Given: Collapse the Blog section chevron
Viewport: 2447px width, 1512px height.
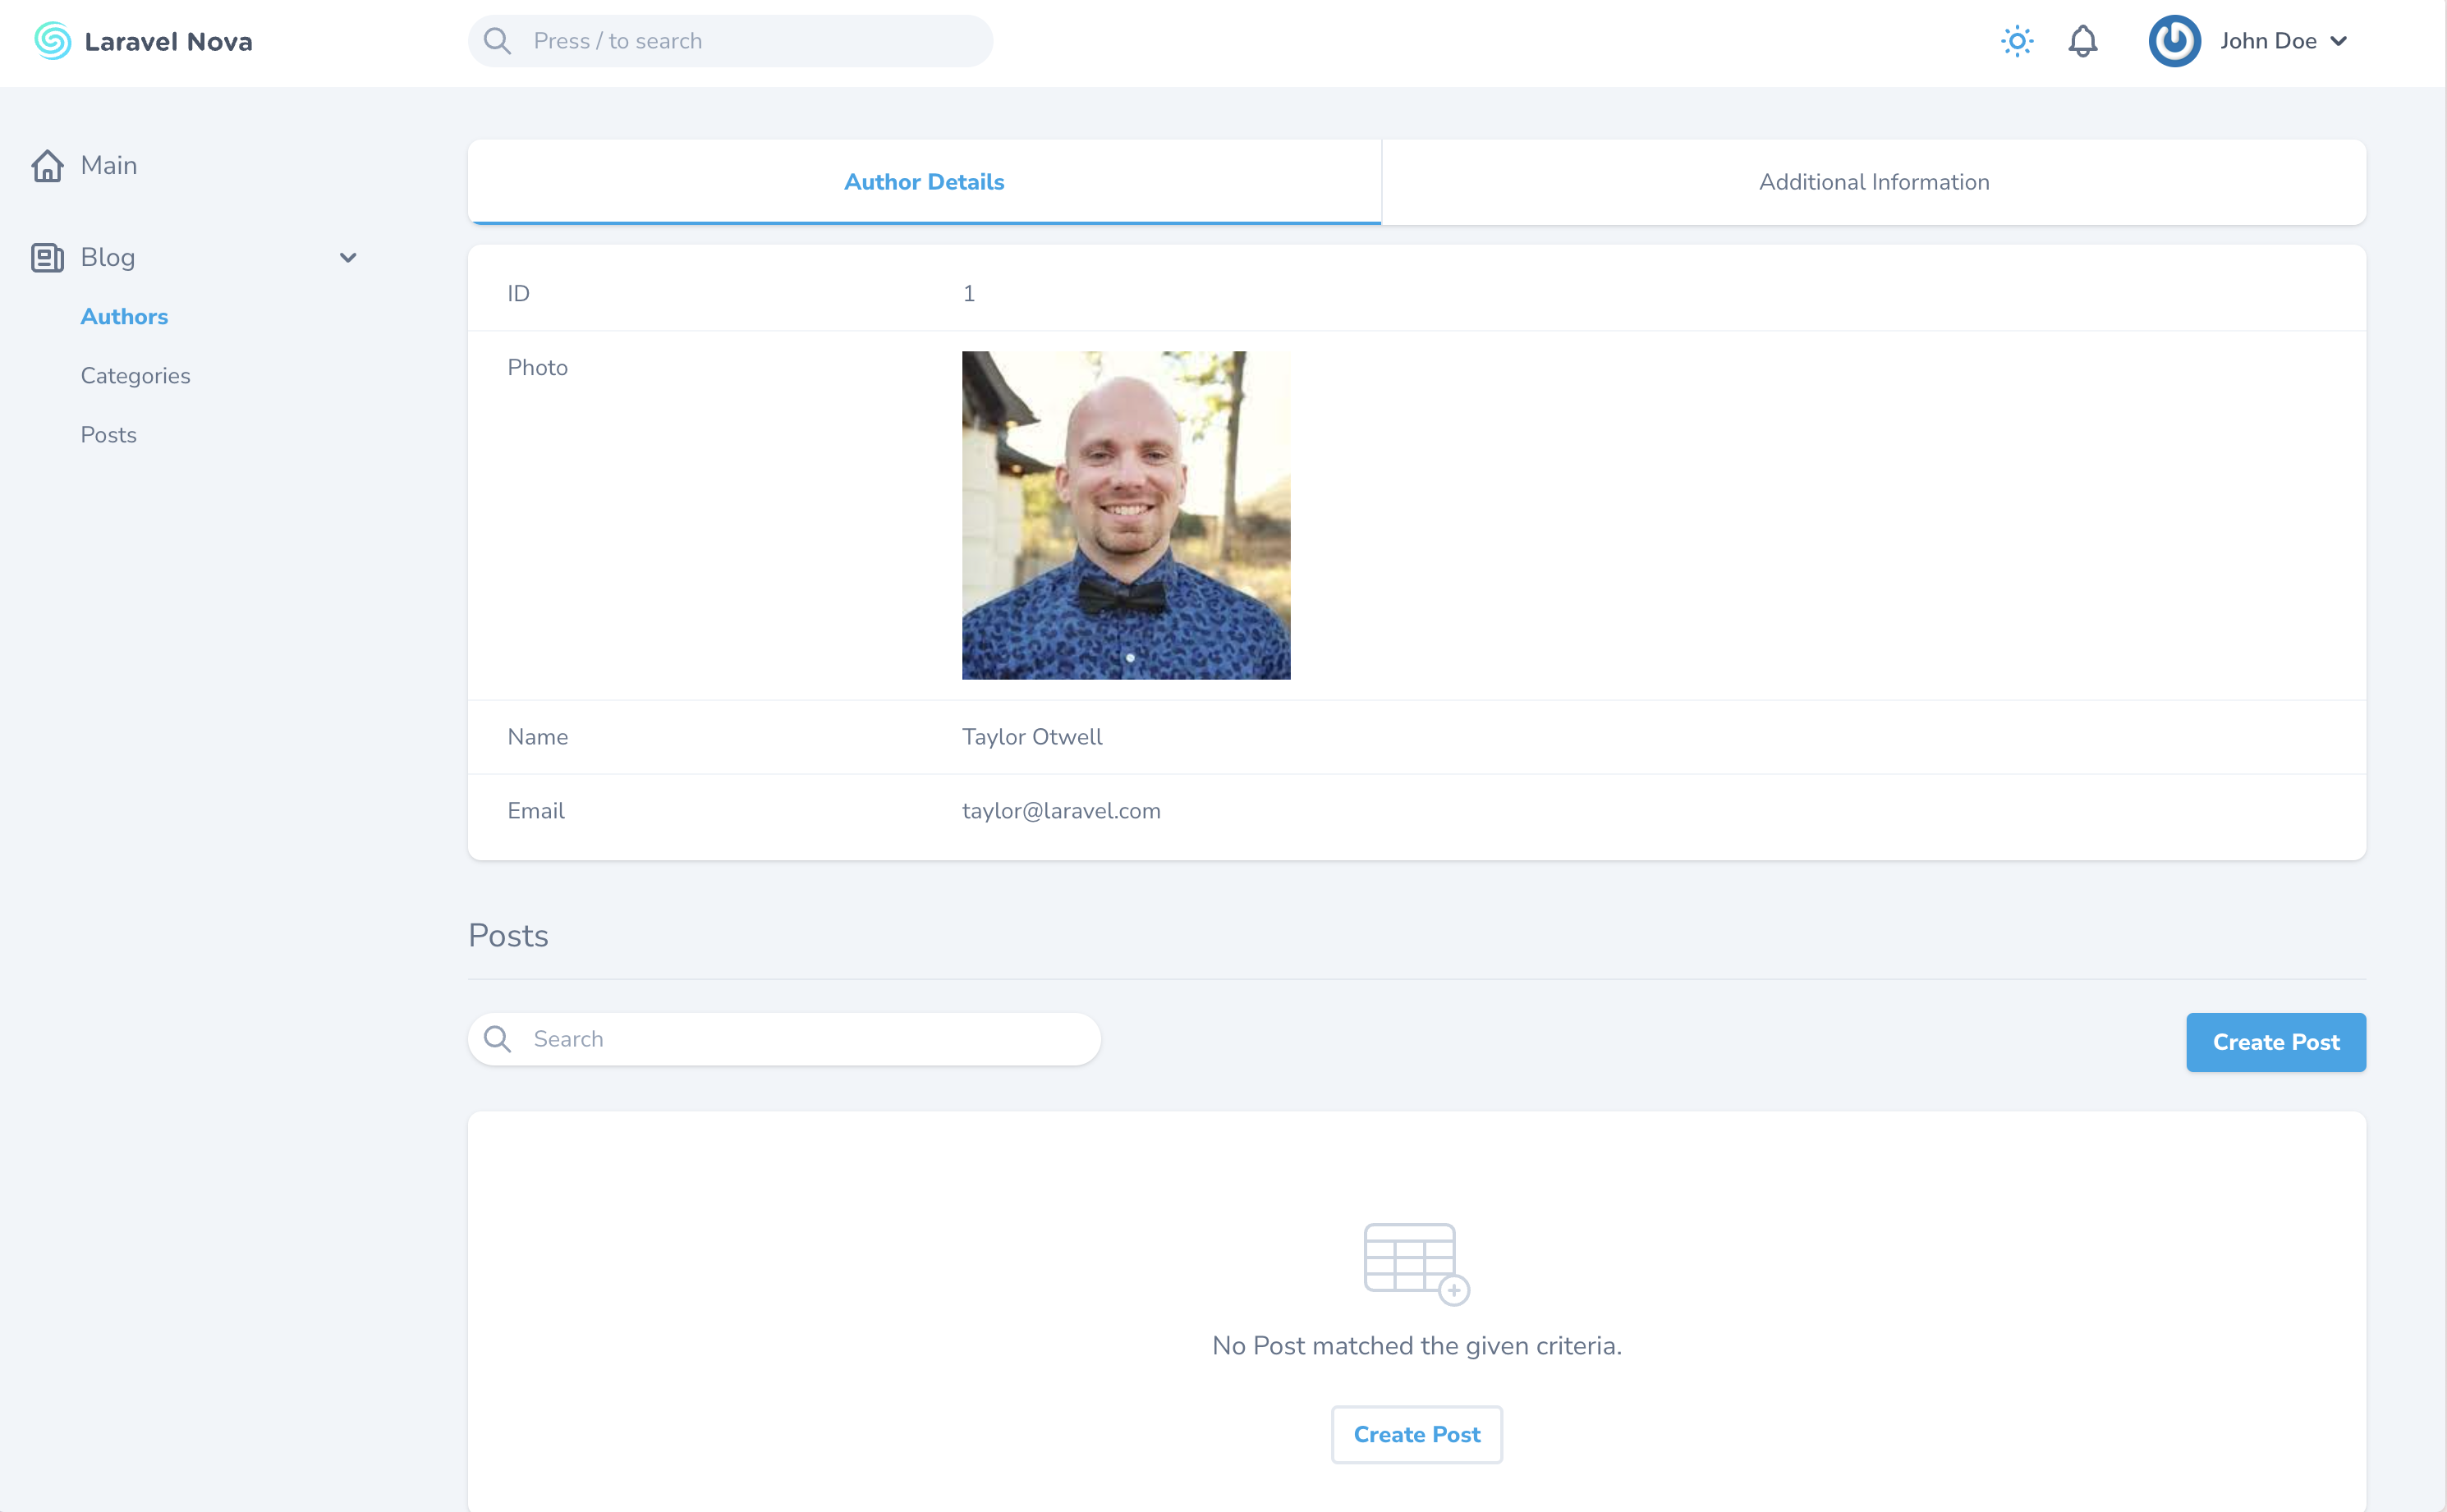Looking at the screenshot, I should click(347, 257).
